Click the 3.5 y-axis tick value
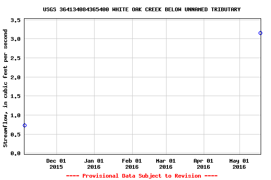 tap(16, 20)
